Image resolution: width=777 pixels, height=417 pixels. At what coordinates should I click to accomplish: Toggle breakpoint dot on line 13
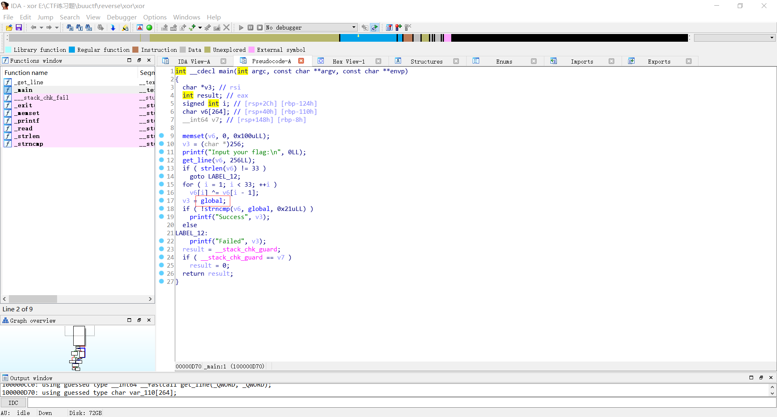[x=161, y=168]
